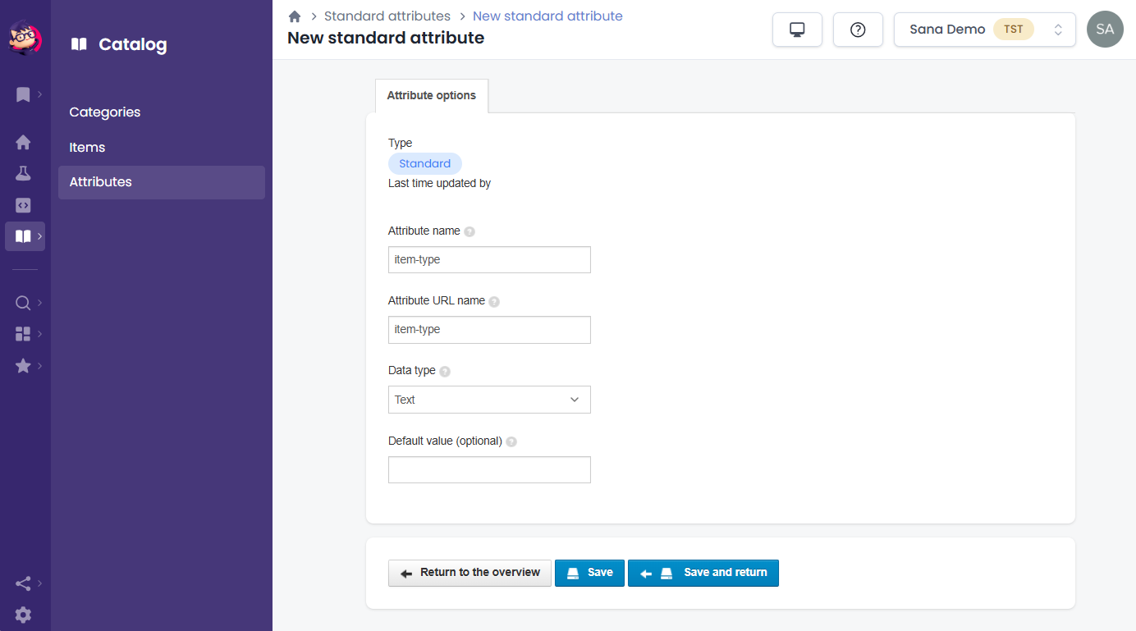The image size is (1136, 631).
Task: Select Attributes in the Catalog menu
Action: 162,182
